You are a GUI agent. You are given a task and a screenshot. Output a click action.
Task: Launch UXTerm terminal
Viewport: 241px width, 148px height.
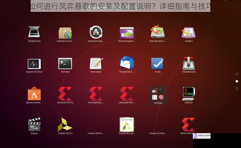point(189,94)
